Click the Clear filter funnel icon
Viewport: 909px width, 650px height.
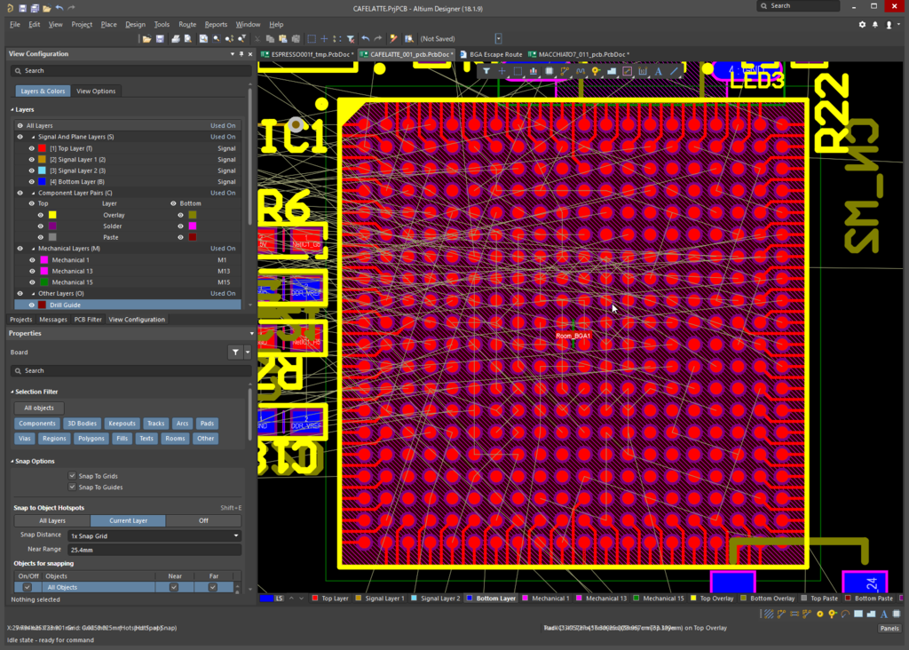[x=351, y=39]
